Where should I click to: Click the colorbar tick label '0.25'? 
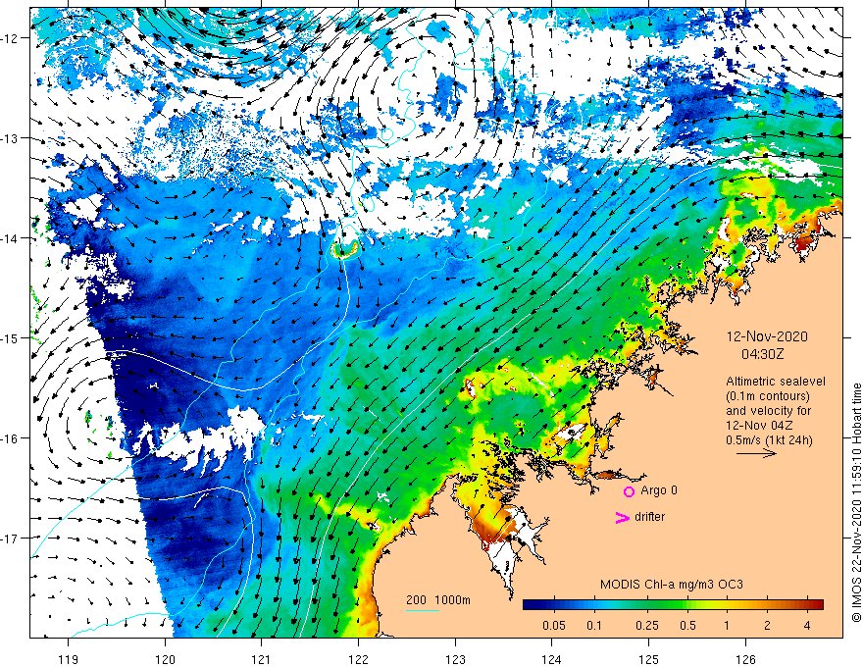[x=647, y=626]
